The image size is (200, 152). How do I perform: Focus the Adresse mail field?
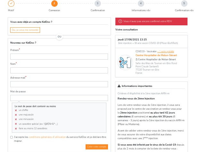tap(59, 84)
